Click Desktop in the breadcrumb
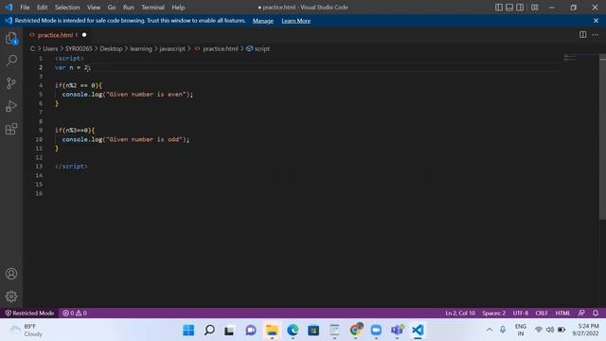606x341 pixels. pyautogui.click(x=111, y=48)
